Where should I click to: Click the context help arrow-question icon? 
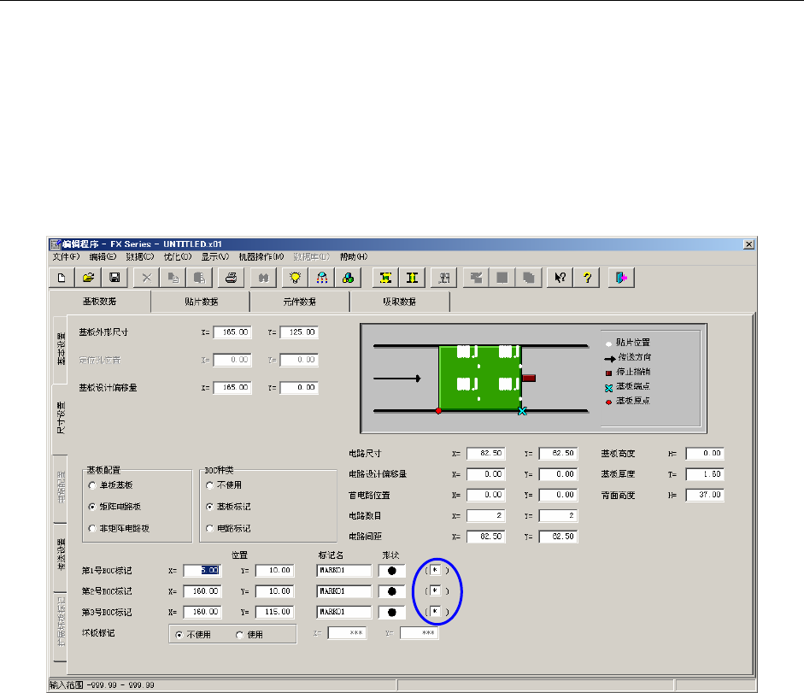[561, 278]
